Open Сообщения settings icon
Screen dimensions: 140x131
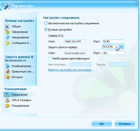[x=7, y=43]
